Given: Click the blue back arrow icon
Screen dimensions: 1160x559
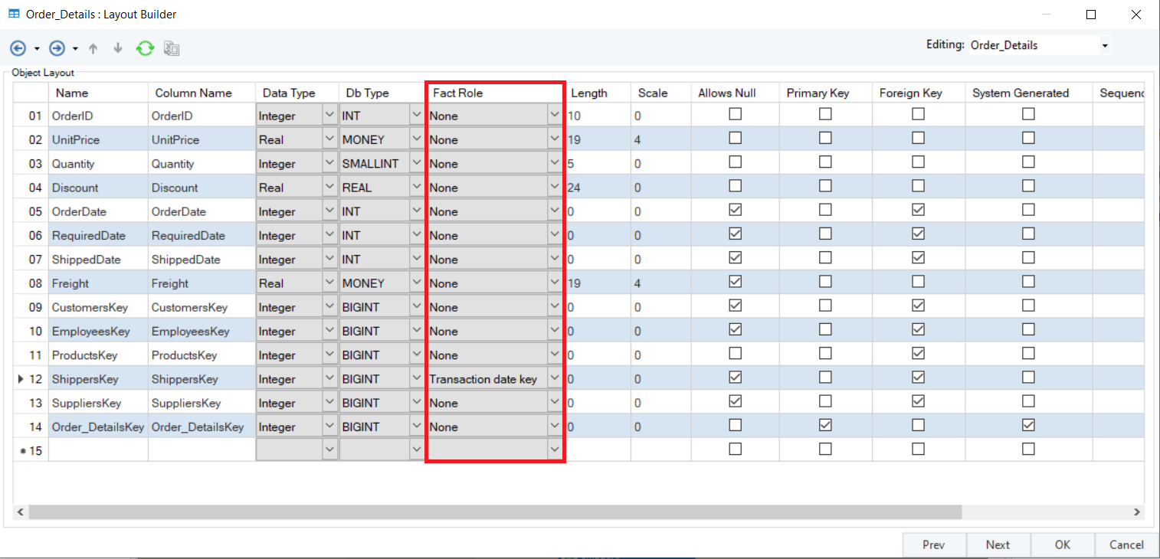Looking at the screenshot, I should [x=18, y=48].
